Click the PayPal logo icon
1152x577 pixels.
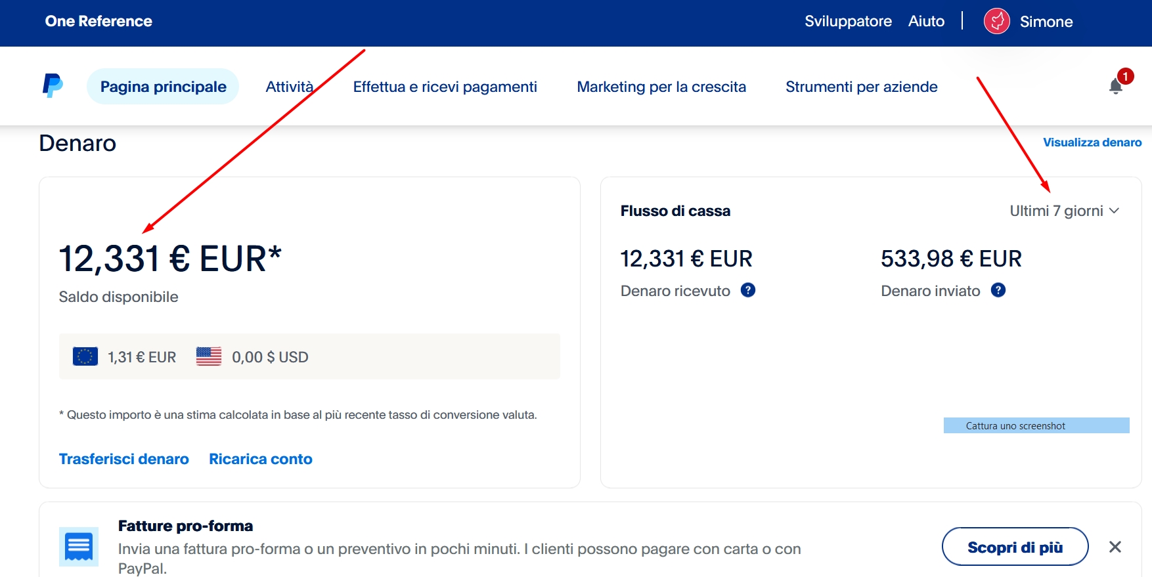(x=53, y=86)
